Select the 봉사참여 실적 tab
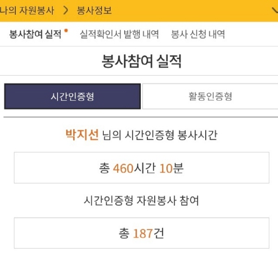 point(35,34)
